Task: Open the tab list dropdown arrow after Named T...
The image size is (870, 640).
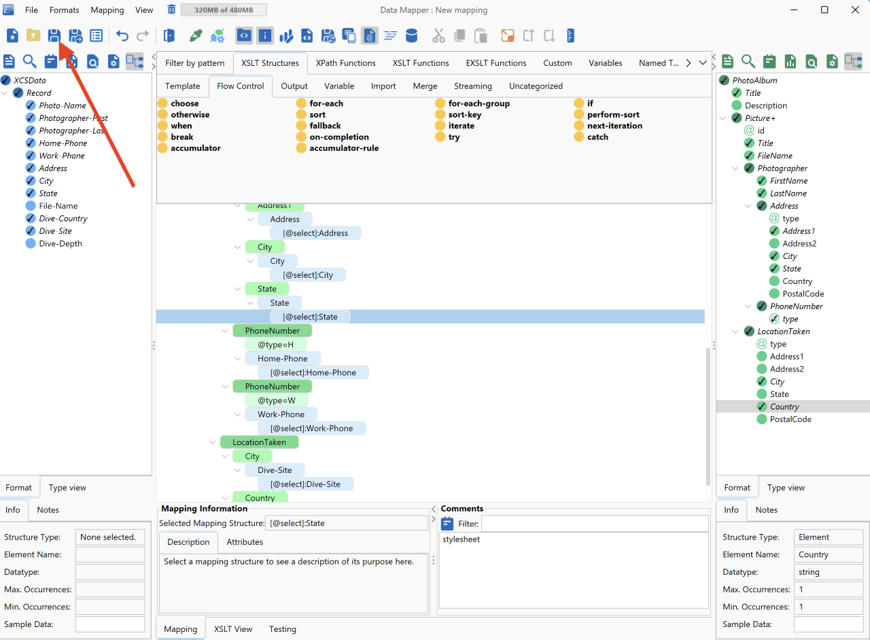Action: [703, 63]
